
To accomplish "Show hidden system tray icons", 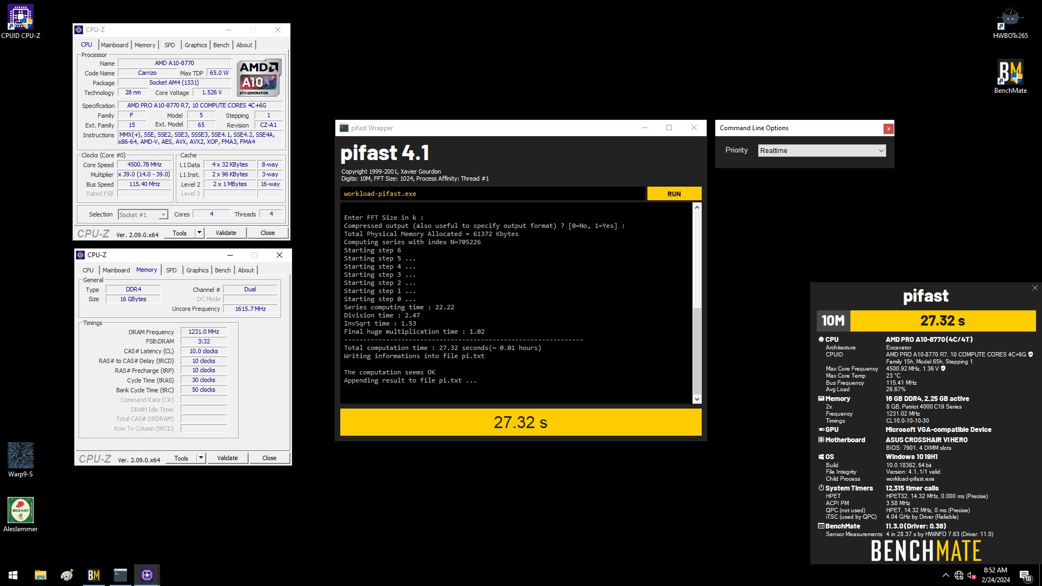I will 945,575.
